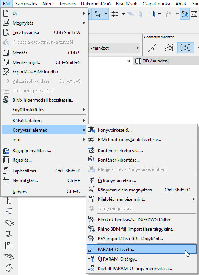Choose Kilépés to quit
Image resolution: width=199 pixels, height=275 pixels.
tap(44, 191)
